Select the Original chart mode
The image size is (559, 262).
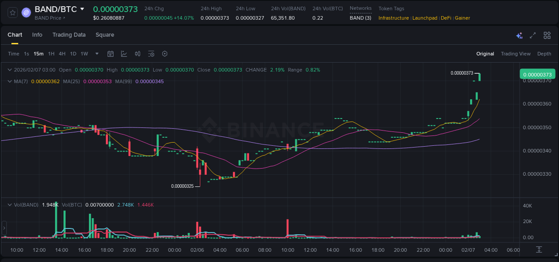[485, 54]
